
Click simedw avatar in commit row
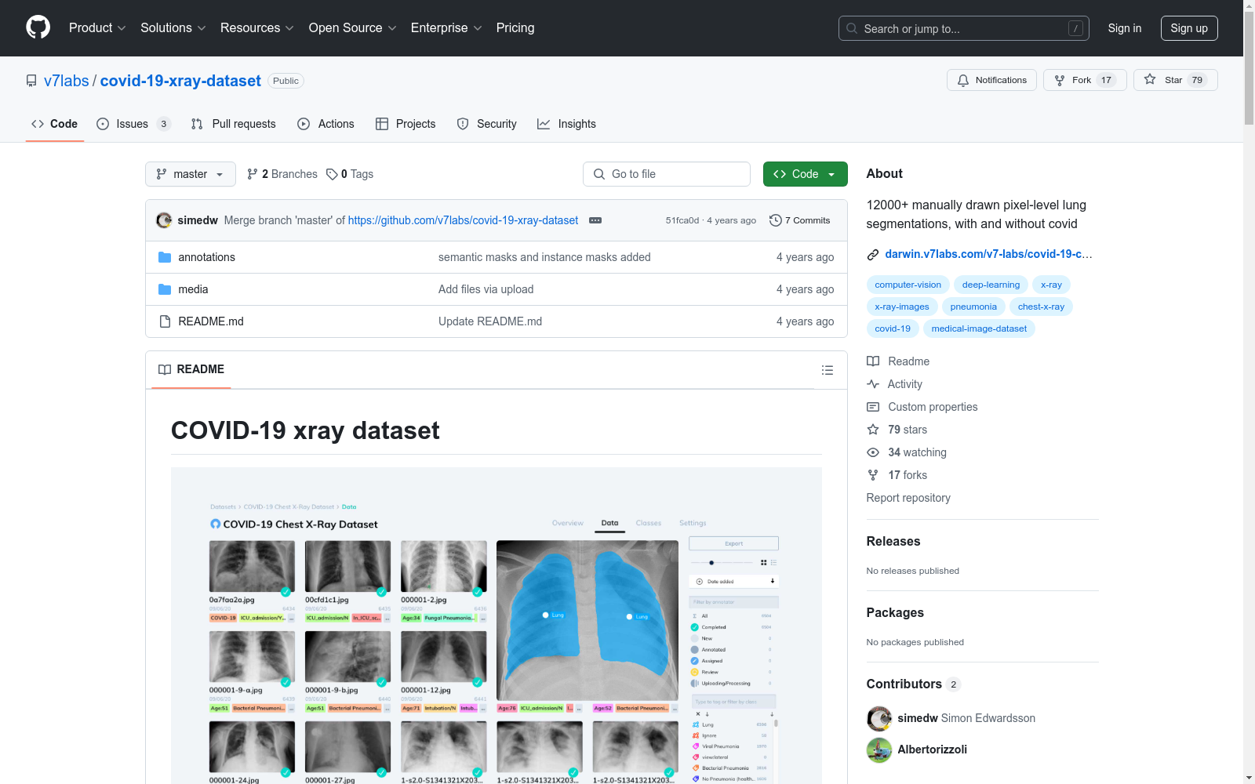coord(164,220)
